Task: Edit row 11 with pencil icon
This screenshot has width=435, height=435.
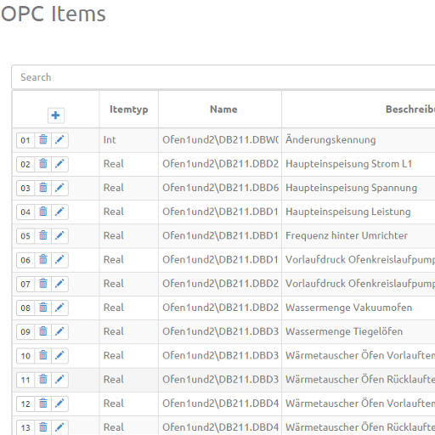Action: click(59, 380)
